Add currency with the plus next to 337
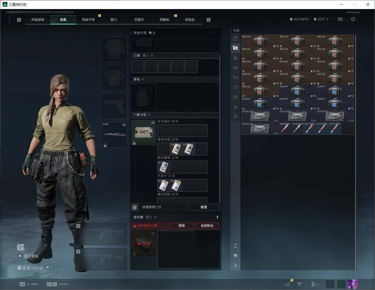 click(x=327, y=19)
